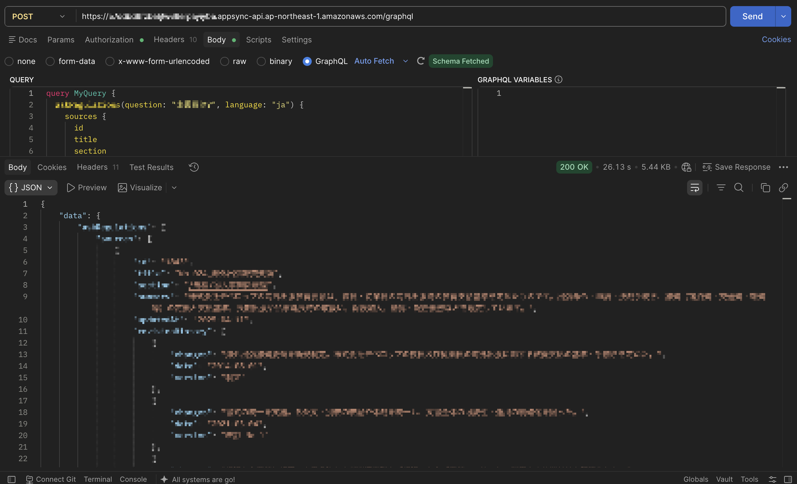The width and height of the screenshot is (797, 484).
Task: Open the Settings tab
Action: tap(297, 40)
